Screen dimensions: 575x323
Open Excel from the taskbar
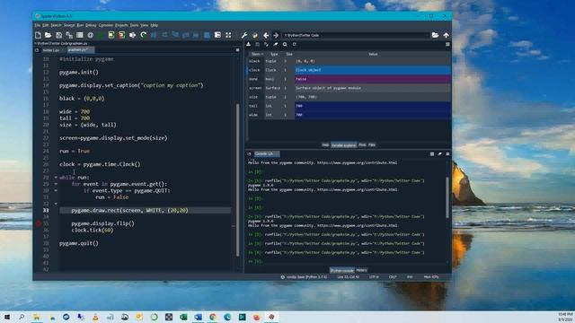pos(183,317)
